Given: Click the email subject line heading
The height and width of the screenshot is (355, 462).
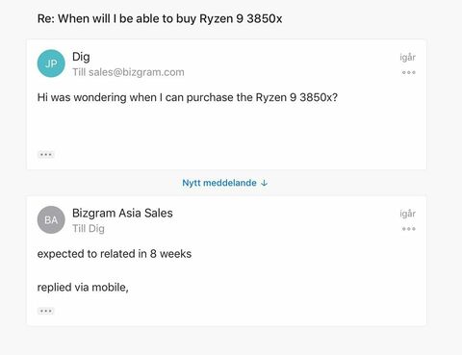Looking at the screenshot, I should point(160,18).
